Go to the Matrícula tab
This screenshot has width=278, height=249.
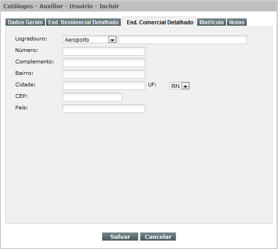211,22
